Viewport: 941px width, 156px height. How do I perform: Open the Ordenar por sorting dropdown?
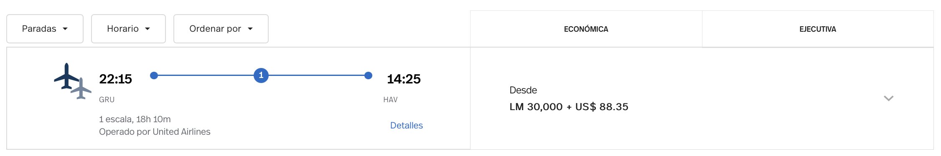click(x=221, y=29)
